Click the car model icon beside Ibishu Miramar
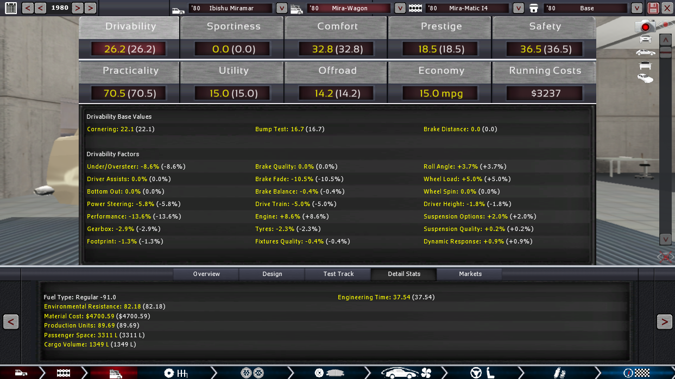 tap(178, 10)
